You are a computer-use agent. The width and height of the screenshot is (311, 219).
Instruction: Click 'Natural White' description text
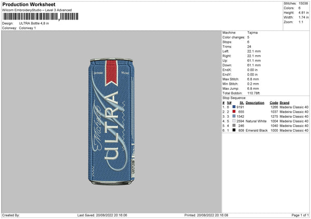tap(256, 121)
